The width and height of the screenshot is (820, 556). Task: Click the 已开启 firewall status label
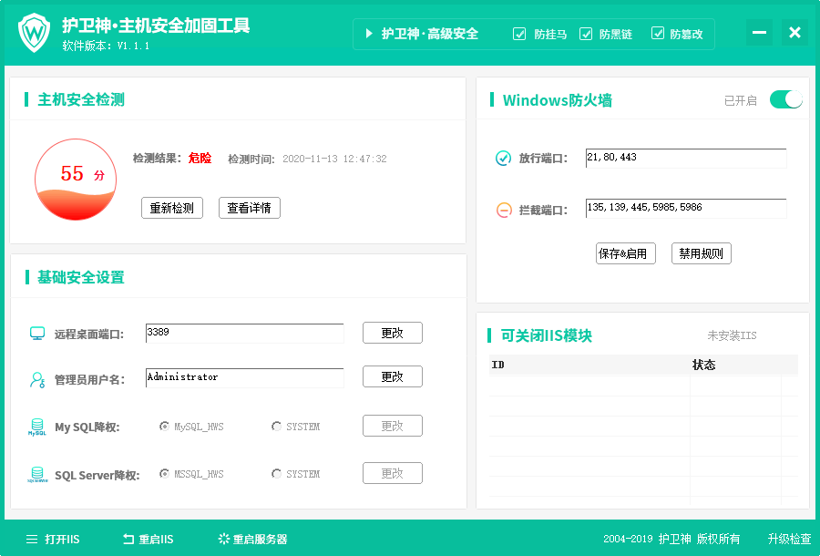741,100
